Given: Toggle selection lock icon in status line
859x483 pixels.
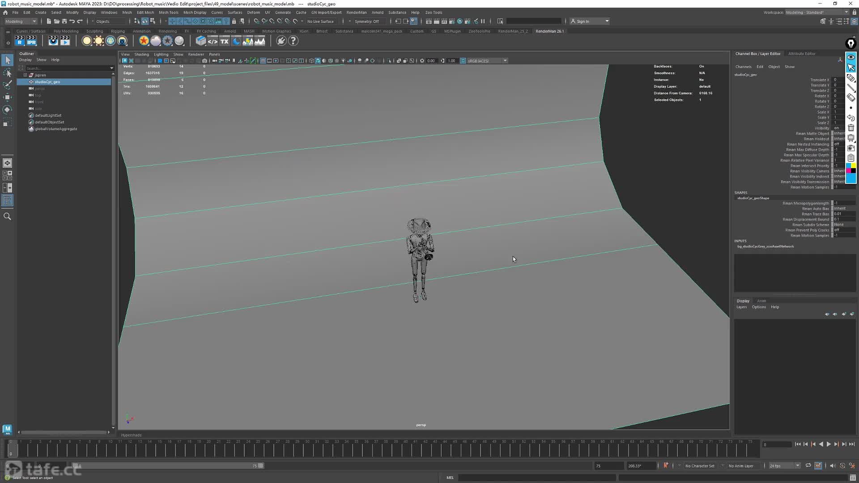Looking at the screenshot, I should point(234,21).
